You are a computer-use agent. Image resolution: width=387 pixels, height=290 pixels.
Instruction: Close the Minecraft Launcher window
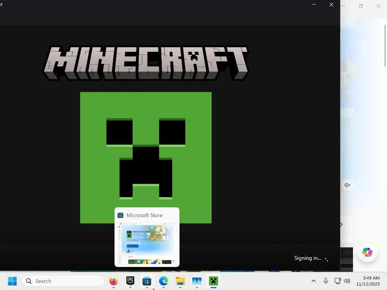(331, 5)
